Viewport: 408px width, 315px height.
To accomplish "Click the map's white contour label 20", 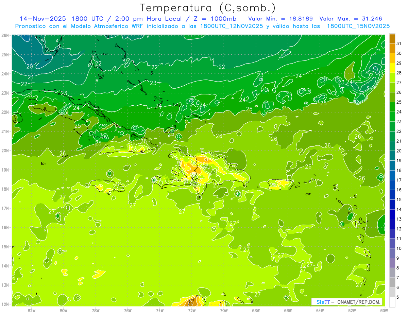I will click(x=30, y=67).
